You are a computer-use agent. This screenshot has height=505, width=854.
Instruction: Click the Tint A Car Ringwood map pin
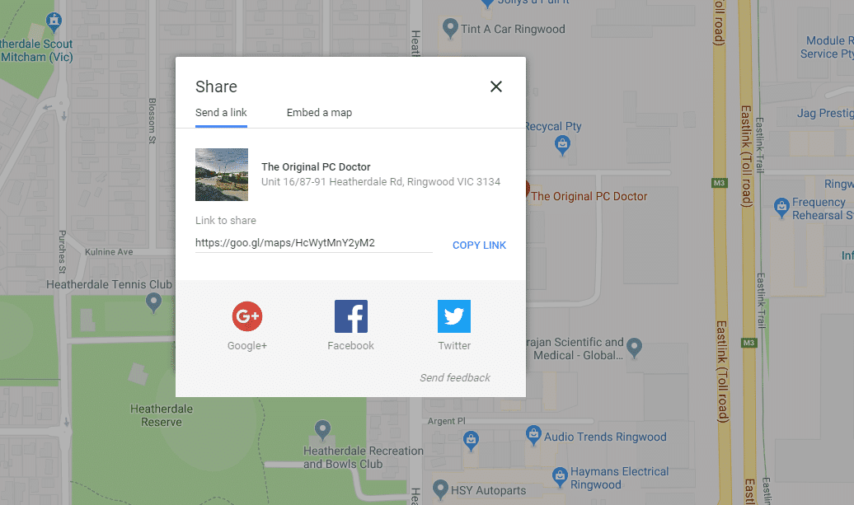coord(450,27)
